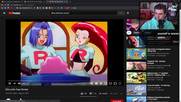Viewport: 181px width, 102px height.
Task: Activate the miniplayer icon
Action: point(106,83)
